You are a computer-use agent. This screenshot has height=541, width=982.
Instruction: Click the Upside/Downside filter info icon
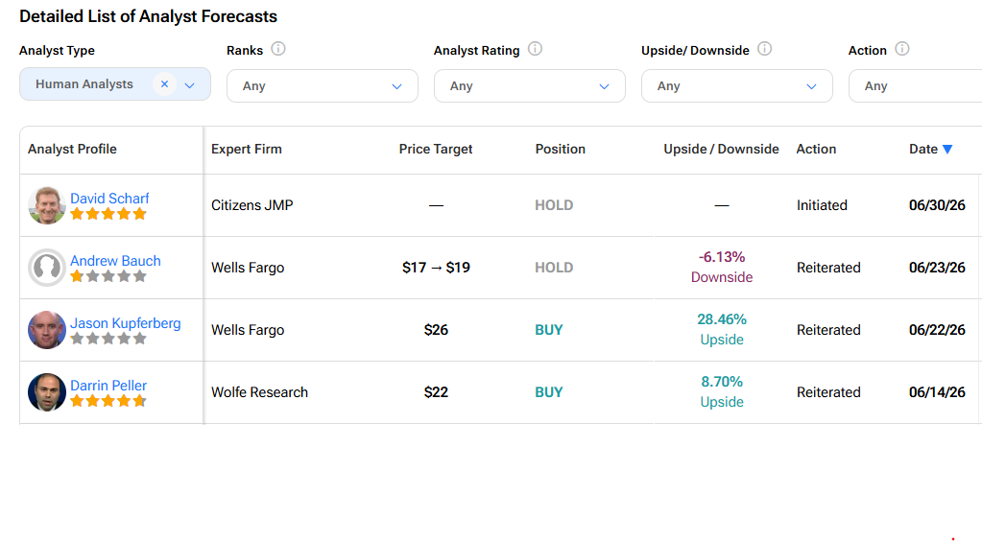[x=765, y=49]
